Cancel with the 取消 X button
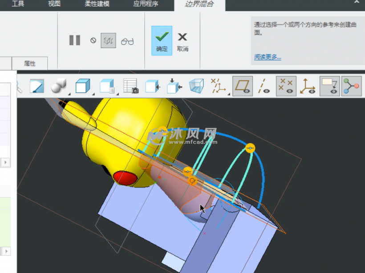The image size is (365, 273). (x=182, y=42)
